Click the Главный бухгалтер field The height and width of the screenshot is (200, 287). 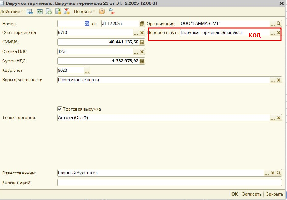(161, 173)
